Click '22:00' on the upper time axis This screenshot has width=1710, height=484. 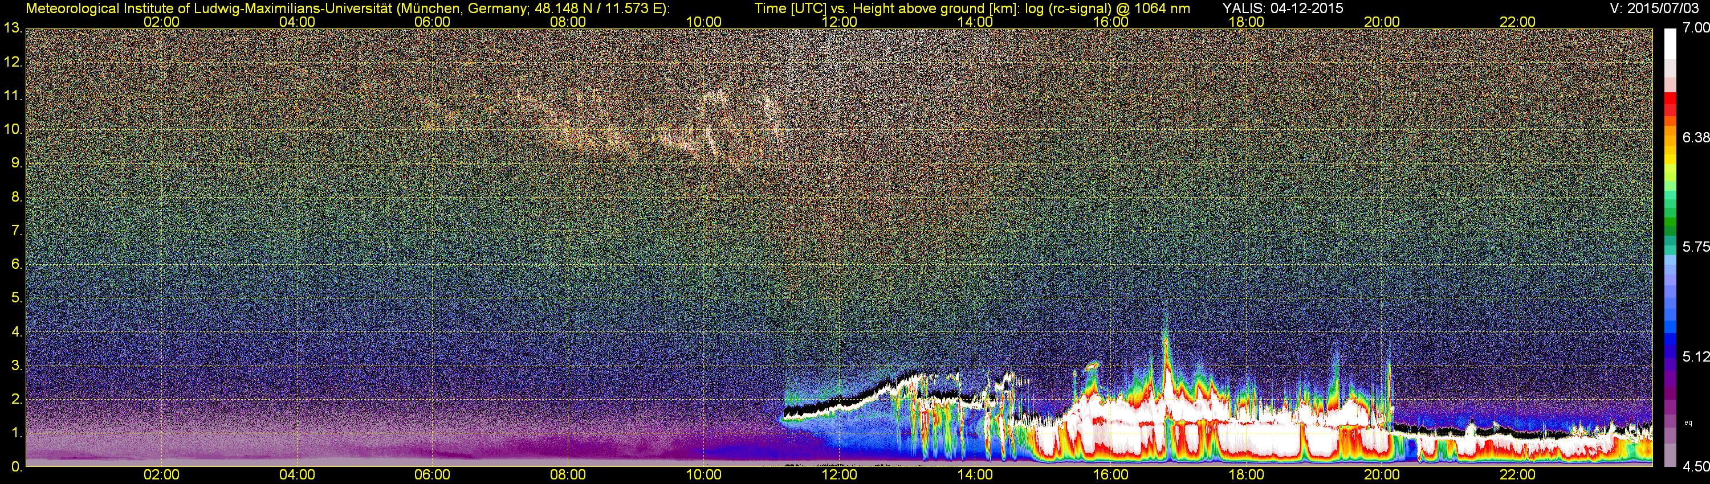[1517, 22]
